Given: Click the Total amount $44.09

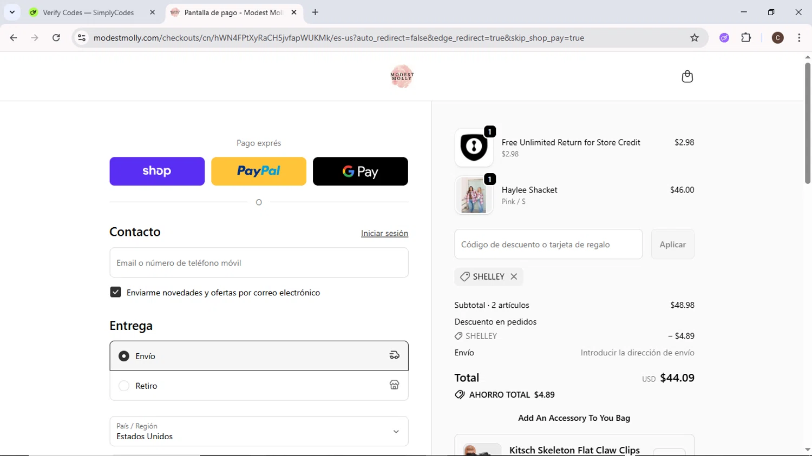Looking at the screenshot, I should 677,378.
